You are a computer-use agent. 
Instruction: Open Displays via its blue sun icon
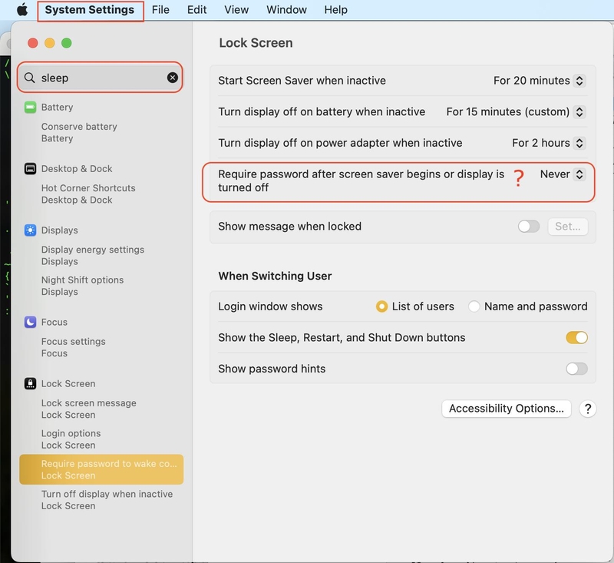click(x=30, y=230)
